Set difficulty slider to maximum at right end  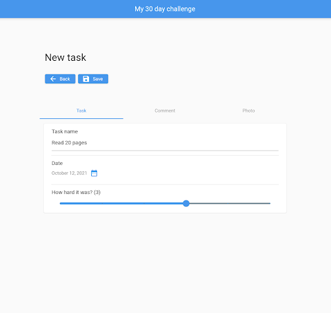click(270, 203)
